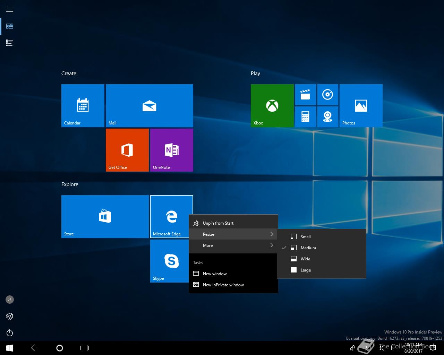444x355 pixels.
Task: Launch the Get Office tile
Action: (127, 150)
